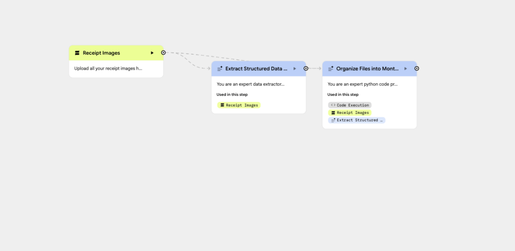Click the Receipt Images output port
Screen dimensions: 515x251
coord(163,52)
